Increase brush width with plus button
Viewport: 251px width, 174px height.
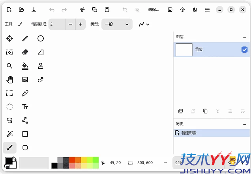[x=81, y=24]
